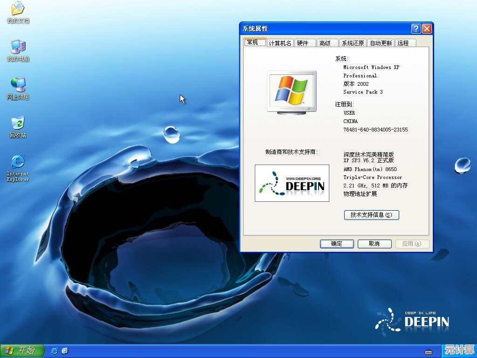Open the 高级 tab
Image resolution: width=477 pixels, height=358 pixels.
click(x=325, y=43)
